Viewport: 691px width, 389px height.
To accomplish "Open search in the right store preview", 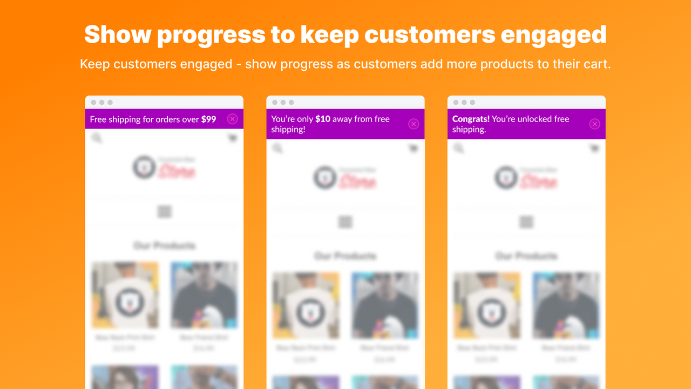I will coord(459,149).
